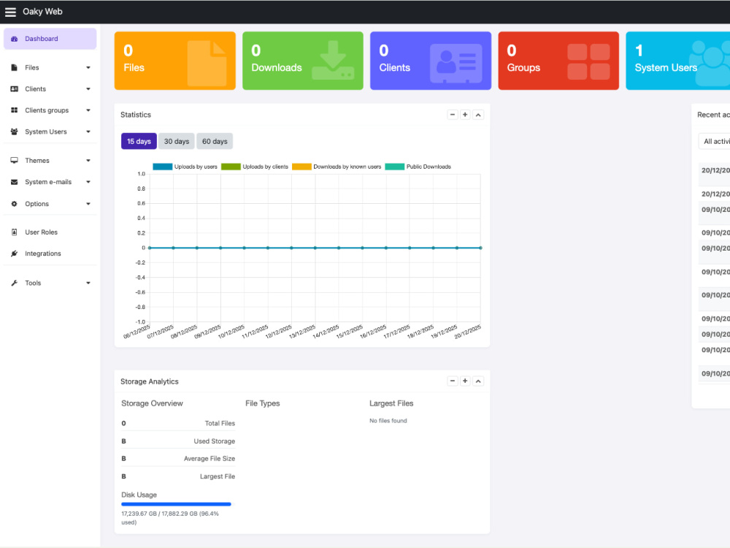Open the 0 Files summary card
Viewport: 730px width, 548px height.
pos(175,61)
